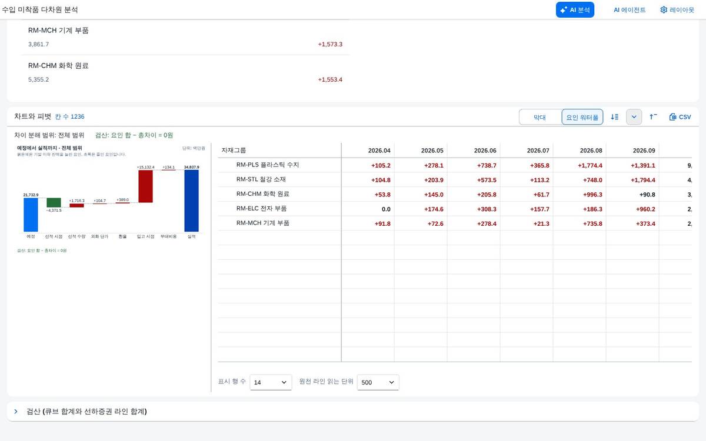Click the green 선적 시점 waterfall bar

tap(54, 203)
